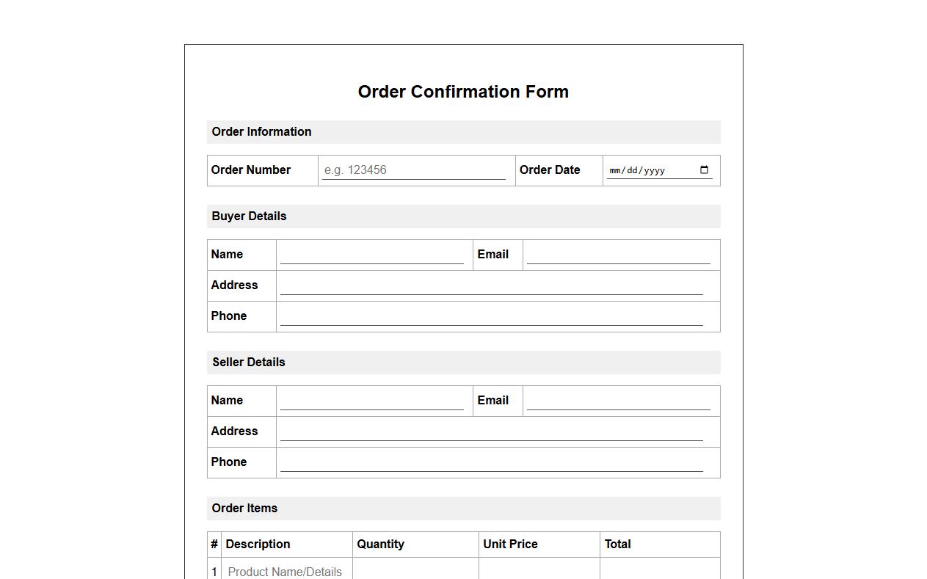927x579 pixels.
Task: Click the Seller Email input field
Action: coord(620,400)
